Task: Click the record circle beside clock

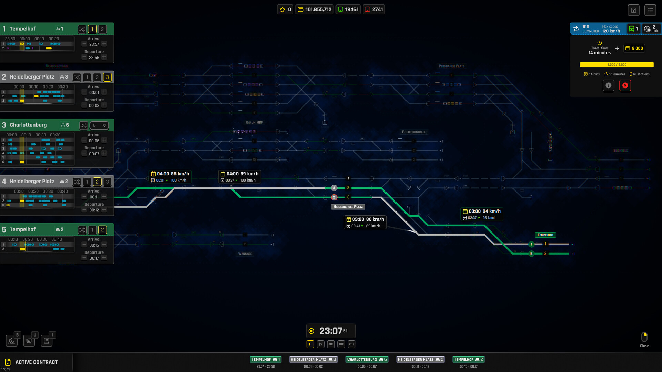Action: click(x=311, y=331)
